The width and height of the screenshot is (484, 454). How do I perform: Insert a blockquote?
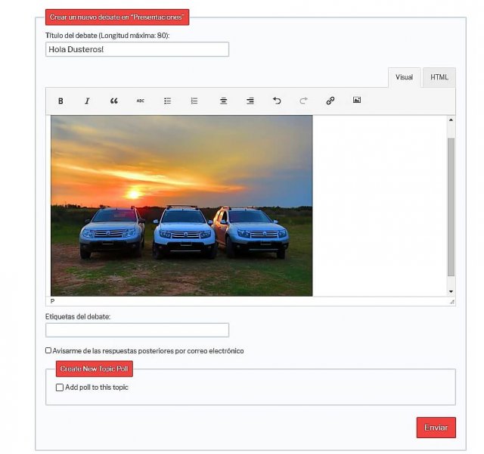pos(114,101)
